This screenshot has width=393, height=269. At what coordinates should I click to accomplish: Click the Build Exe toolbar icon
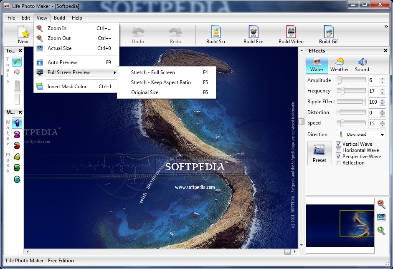click(x=253, y=35)
